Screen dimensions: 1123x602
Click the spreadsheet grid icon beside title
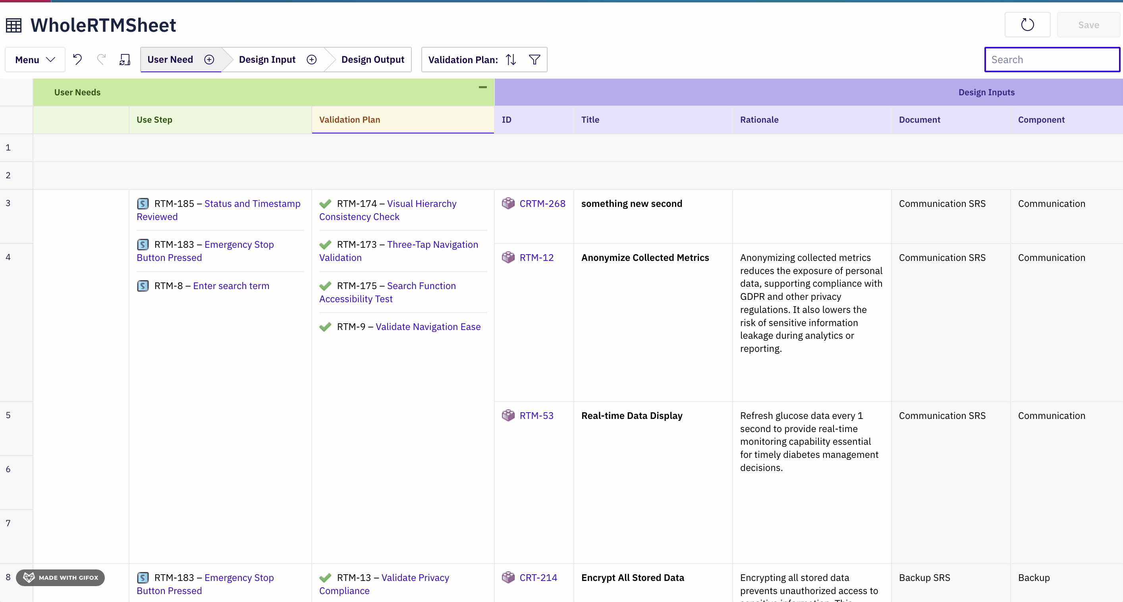[14, 25]
